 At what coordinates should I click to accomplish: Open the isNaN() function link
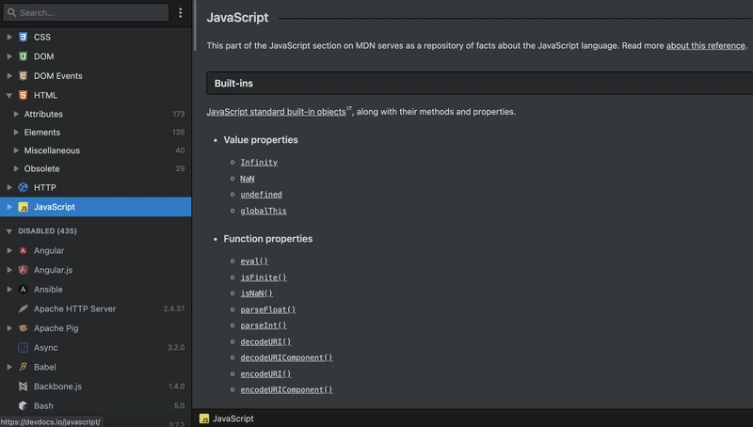[x=256, y=293]
